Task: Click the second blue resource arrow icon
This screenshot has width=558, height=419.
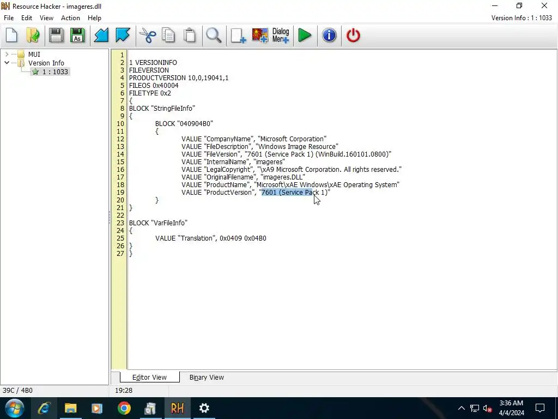Action: 123,35
